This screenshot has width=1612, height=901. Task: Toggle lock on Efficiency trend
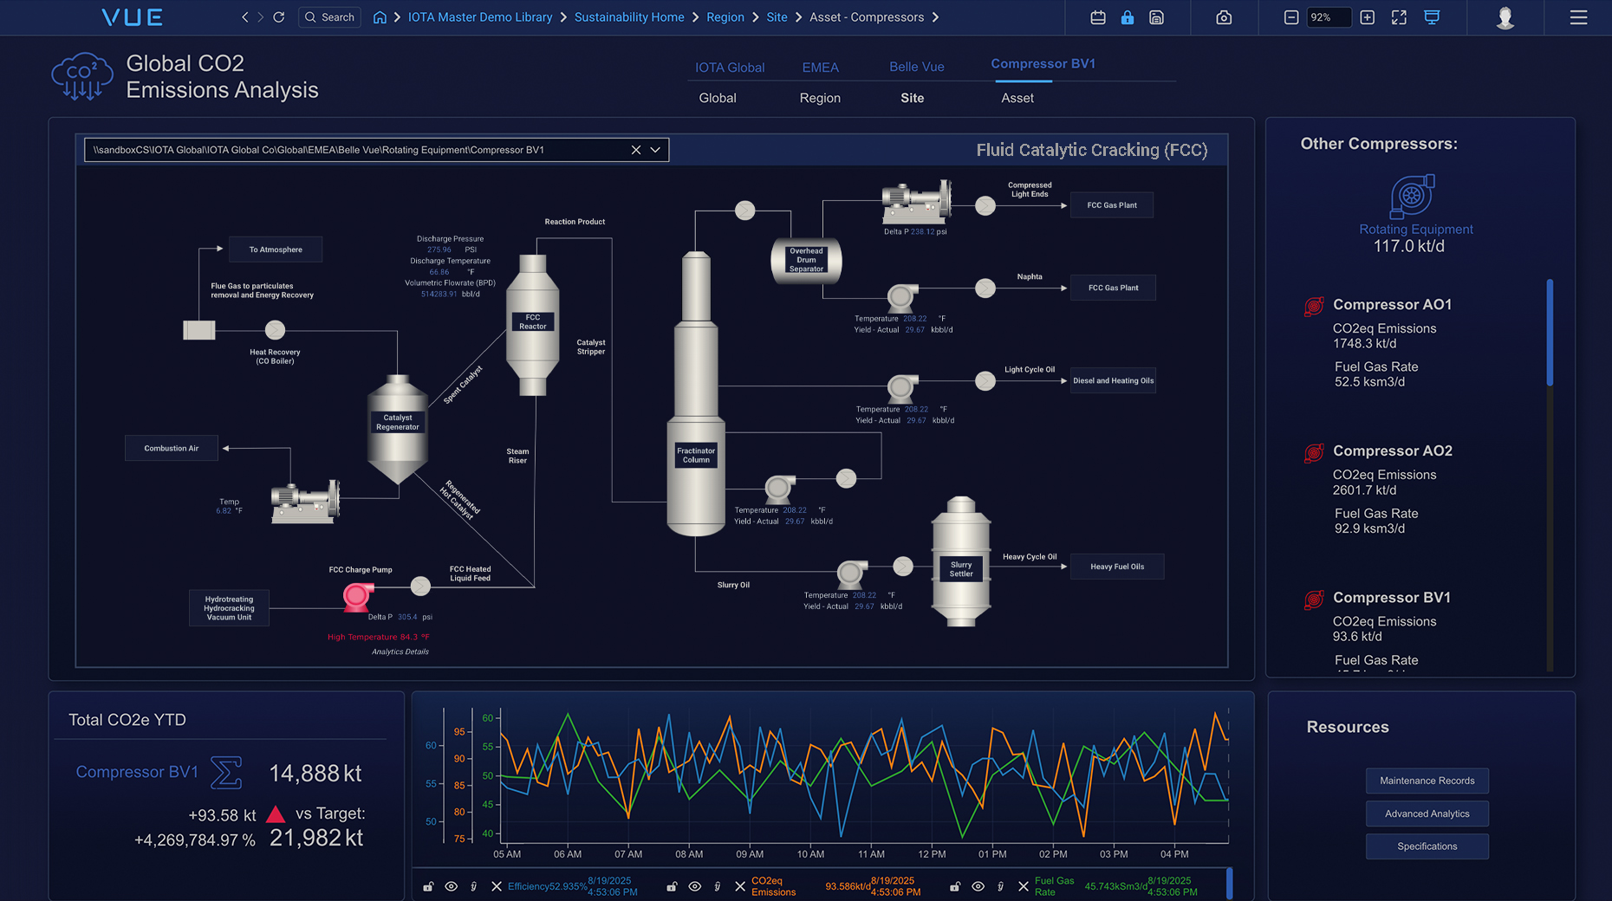pos(428,886)
